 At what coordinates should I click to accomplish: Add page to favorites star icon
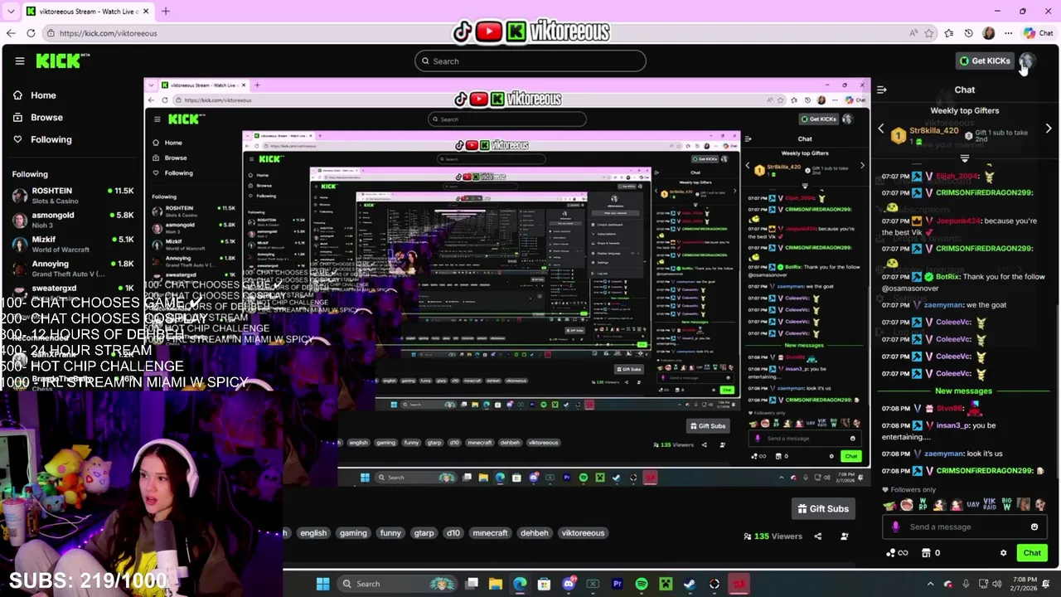pos(929,33)
